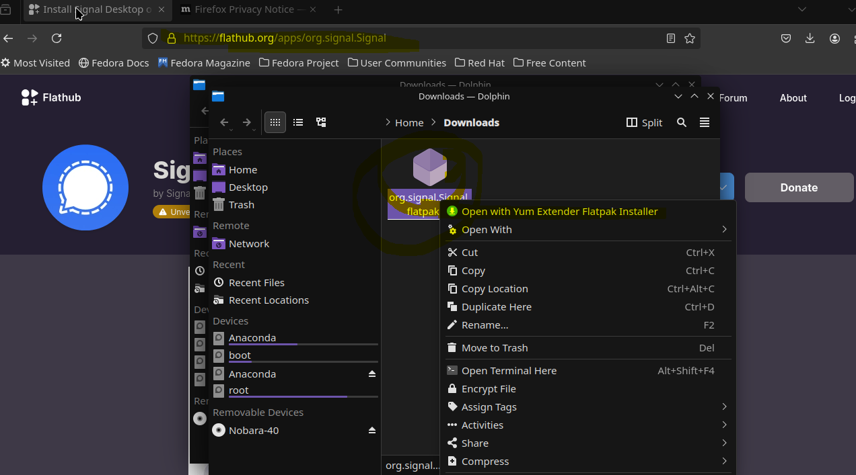Click the Firefox back arrow
Screen dimensions: 856x475
click(8, 38)
